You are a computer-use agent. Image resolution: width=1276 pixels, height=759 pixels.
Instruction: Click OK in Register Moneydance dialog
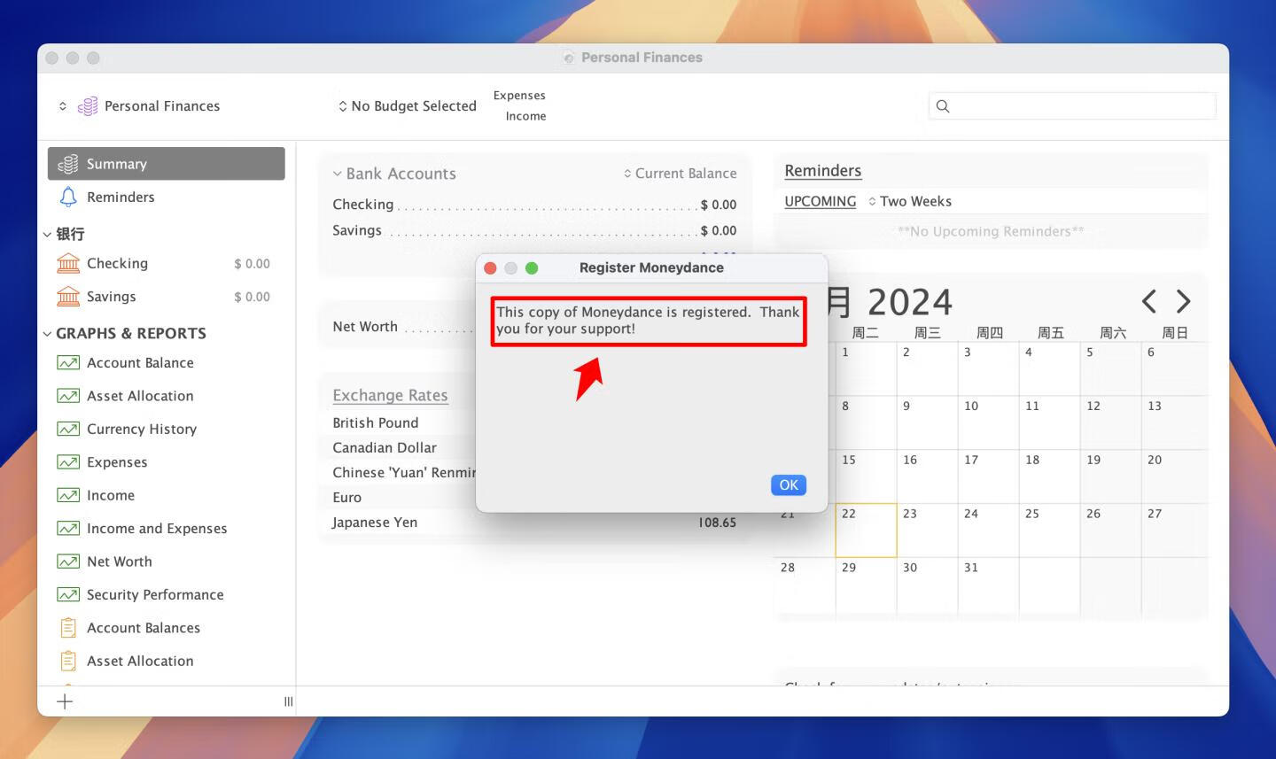click(x=789, y=484)
